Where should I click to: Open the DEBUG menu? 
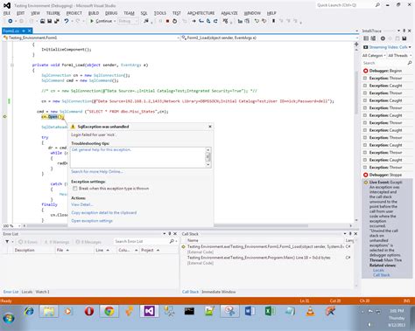[x=111, y=13]
